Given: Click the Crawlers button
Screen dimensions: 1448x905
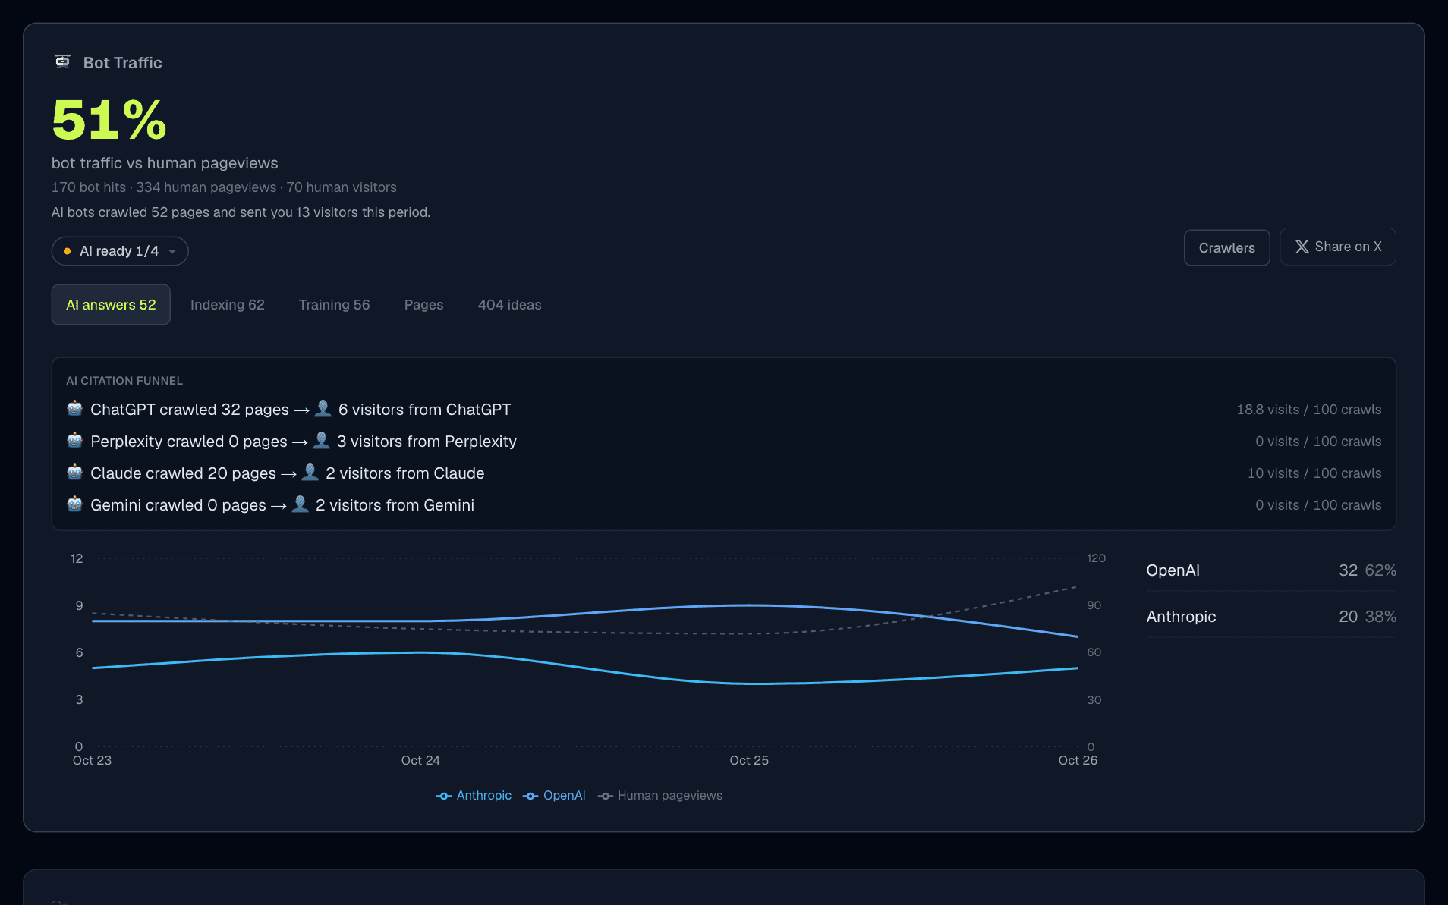Looking at the screenshot, I should (1226, 248).
